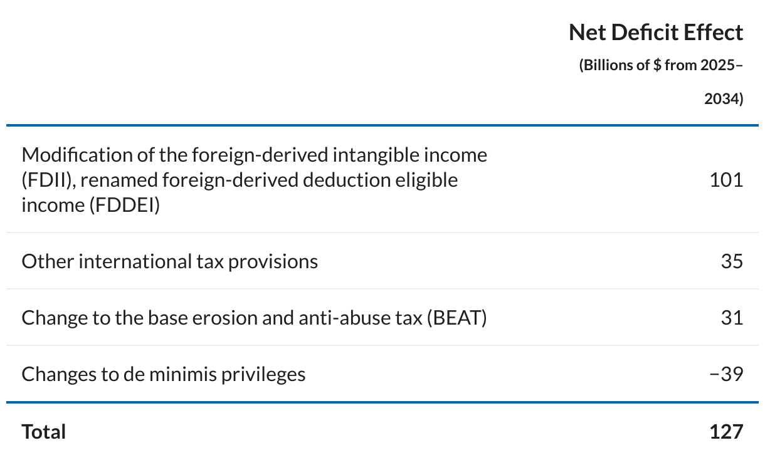The height and width of the screenshot is (465, 765).
Task: Click 'renamed foreign-derived deduction eligible' text line
Action: click(x=270, y=180)
